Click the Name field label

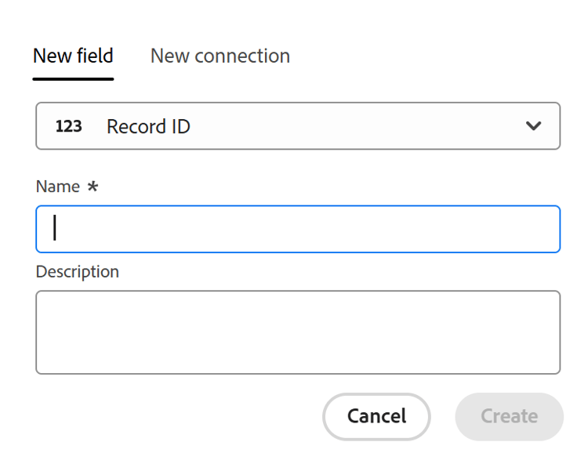(x=58, y=187)
